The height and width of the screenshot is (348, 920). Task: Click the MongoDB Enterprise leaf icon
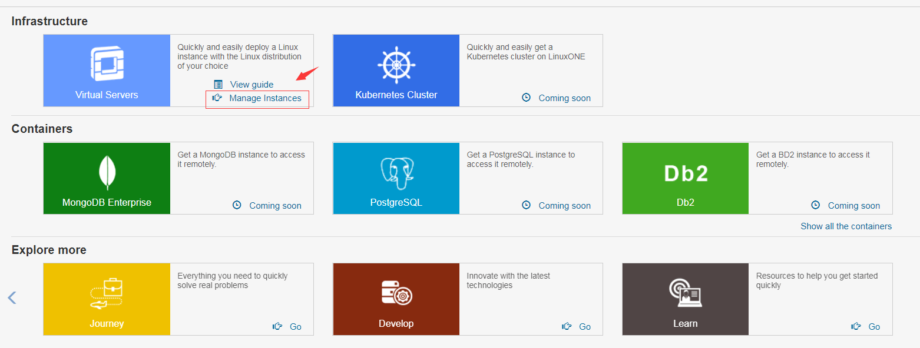(x=107, y=172)
